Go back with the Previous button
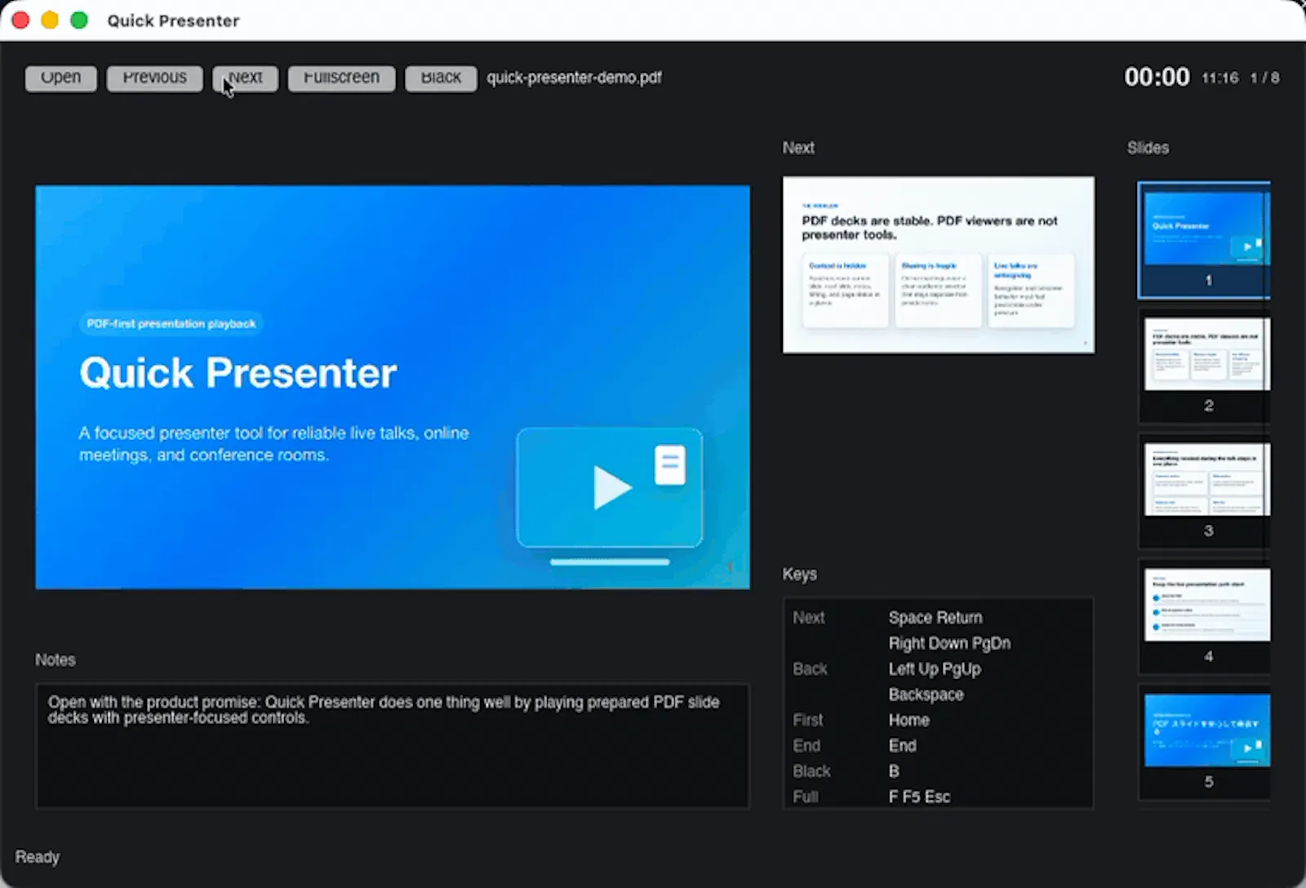 pyautogui.click(x=154, y=78)
